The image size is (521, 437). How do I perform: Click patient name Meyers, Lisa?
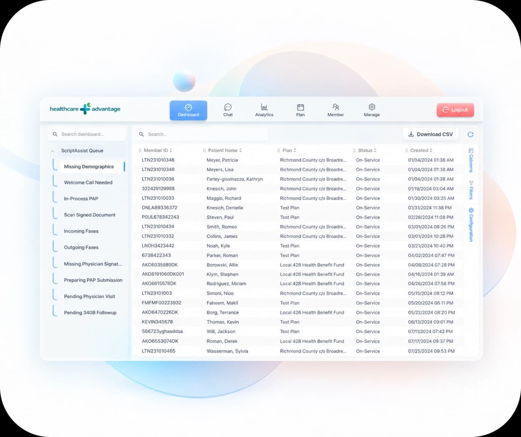[x=220, y=170]
